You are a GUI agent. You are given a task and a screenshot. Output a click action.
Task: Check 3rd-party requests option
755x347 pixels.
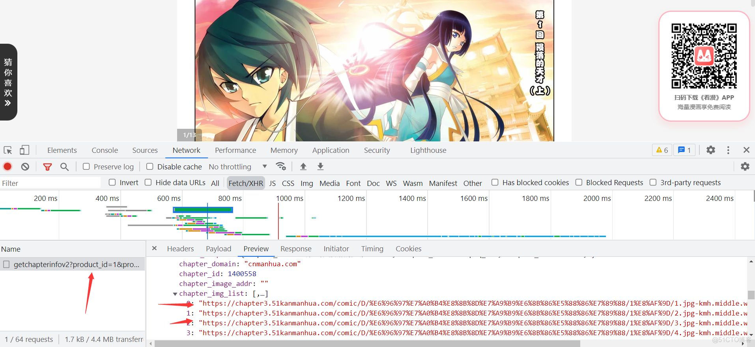point(653,182)
